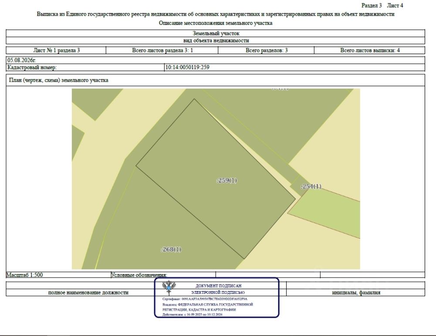Click the certificate validity dates line
436x336 pixels.
coord(193,315)
